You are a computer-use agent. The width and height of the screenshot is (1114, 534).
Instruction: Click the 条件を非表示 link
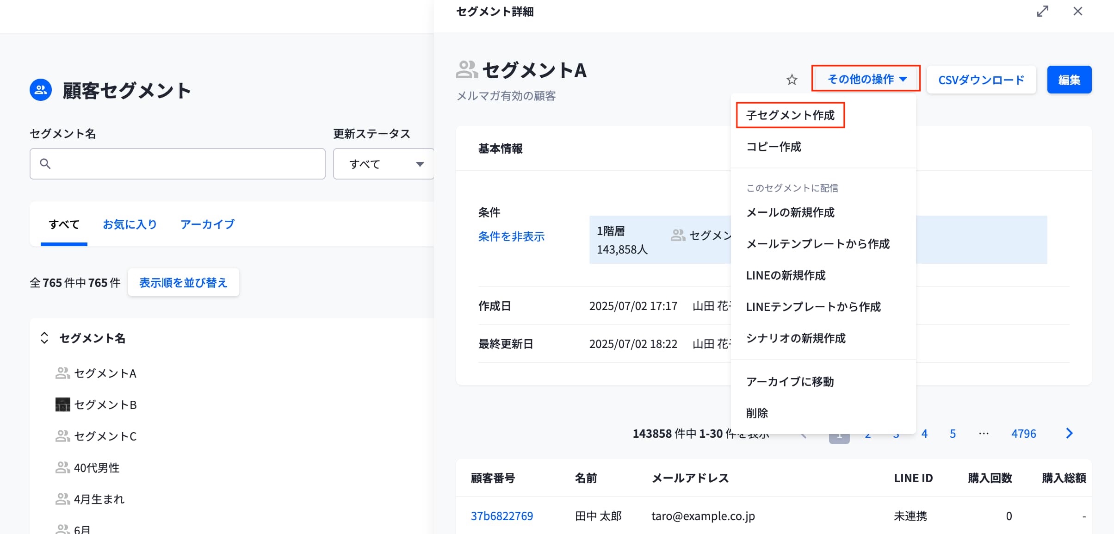[511, 236]
